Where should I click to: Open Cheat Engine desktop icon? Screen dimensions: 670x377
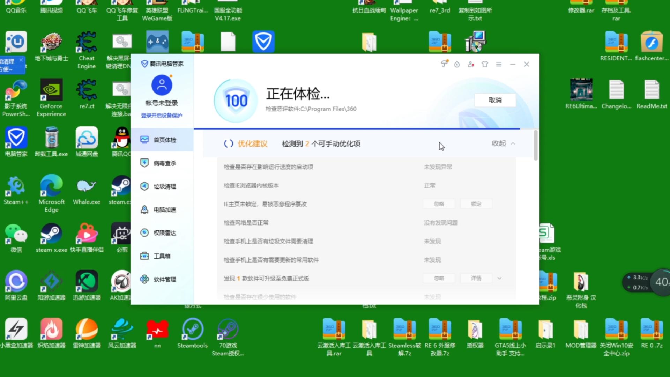coord(87,50)
